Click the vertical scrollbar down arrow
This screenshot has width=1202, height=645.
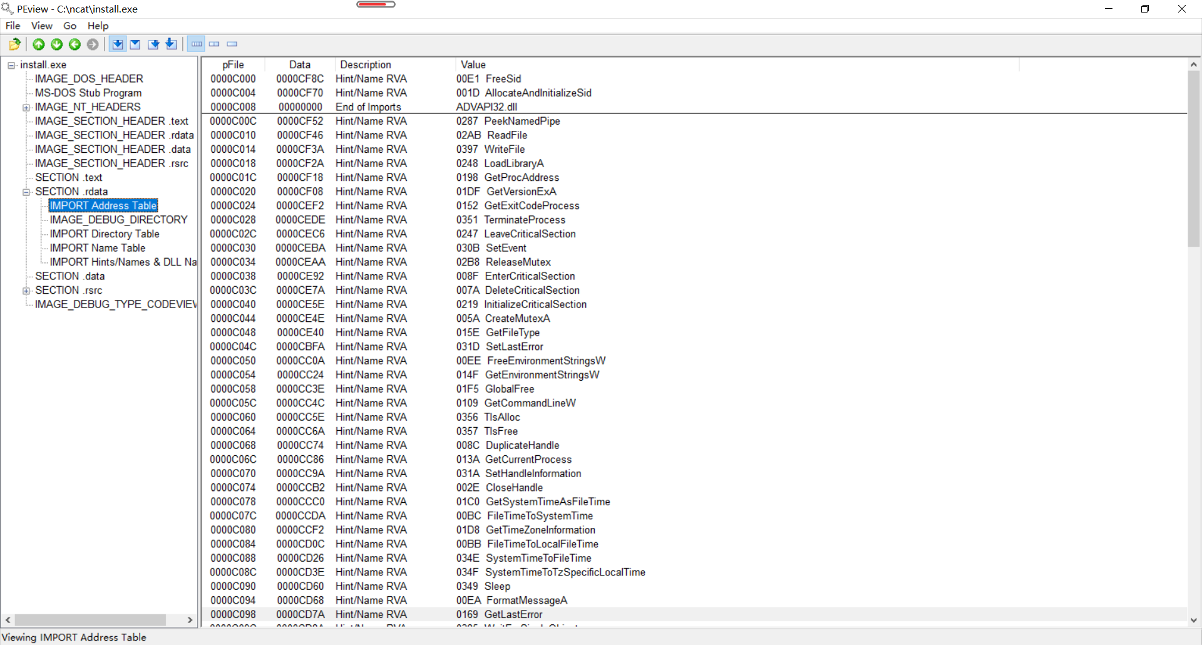click(x=1194, y=621)
